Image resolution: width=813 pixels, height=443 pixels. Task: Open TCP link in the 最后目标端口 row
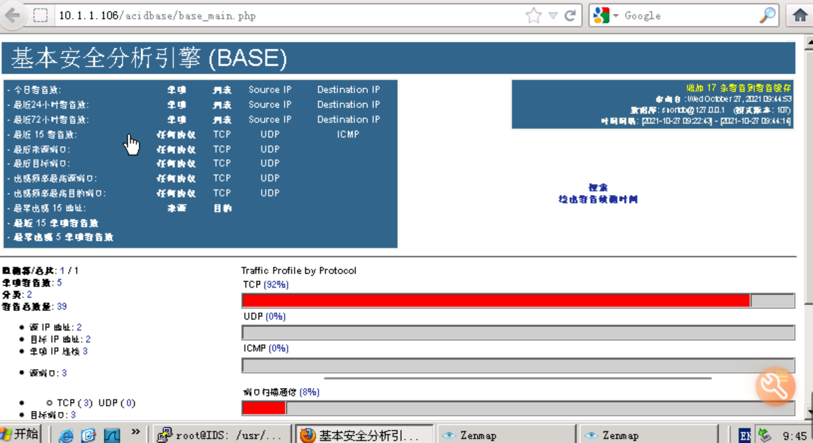point(222,164)
